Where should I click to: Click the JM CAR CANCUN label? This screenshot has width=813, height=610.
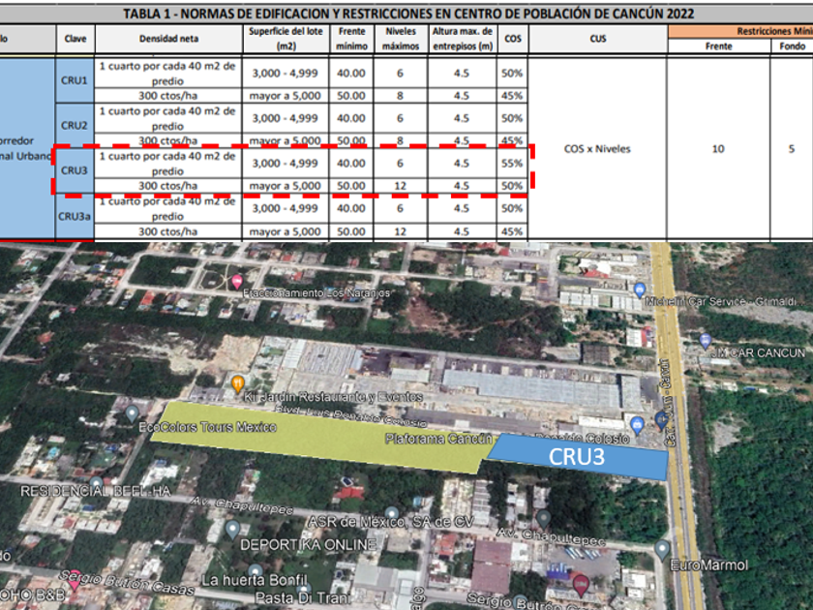[x=758, y=353]
